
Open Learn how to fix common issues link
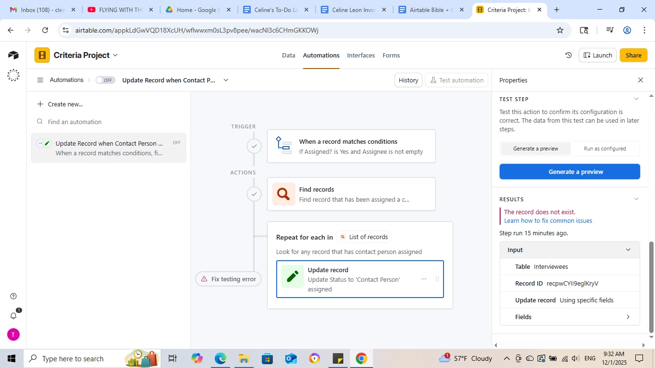[x=548, y=220]
